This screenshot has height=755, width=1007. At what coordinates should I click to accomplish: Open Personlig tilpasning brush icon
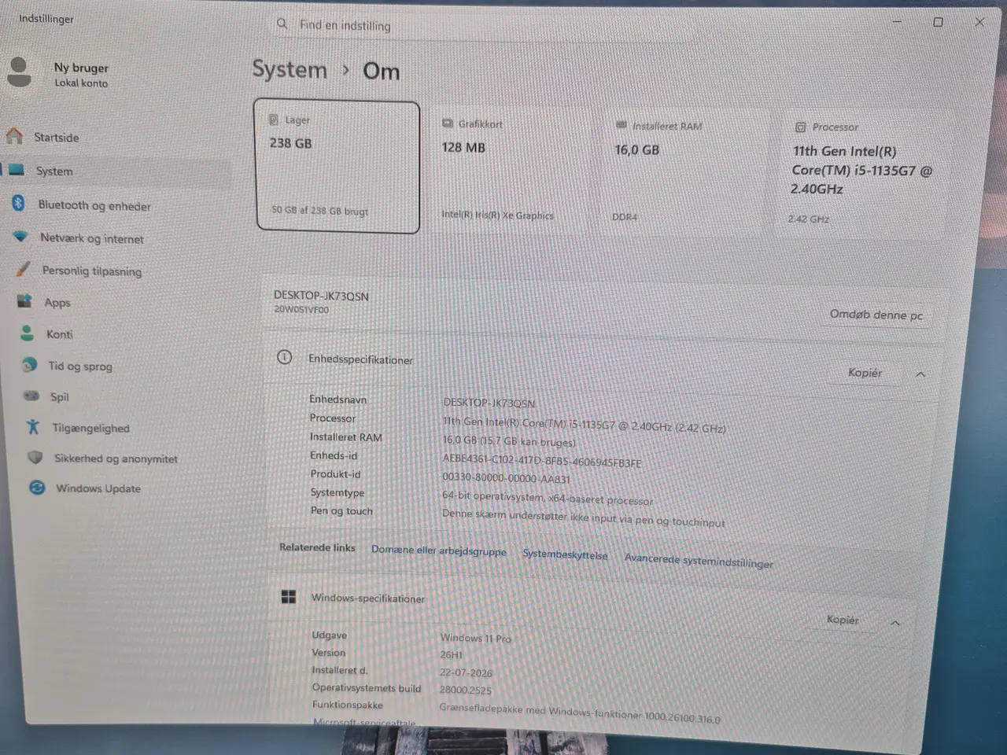[22, 270]
